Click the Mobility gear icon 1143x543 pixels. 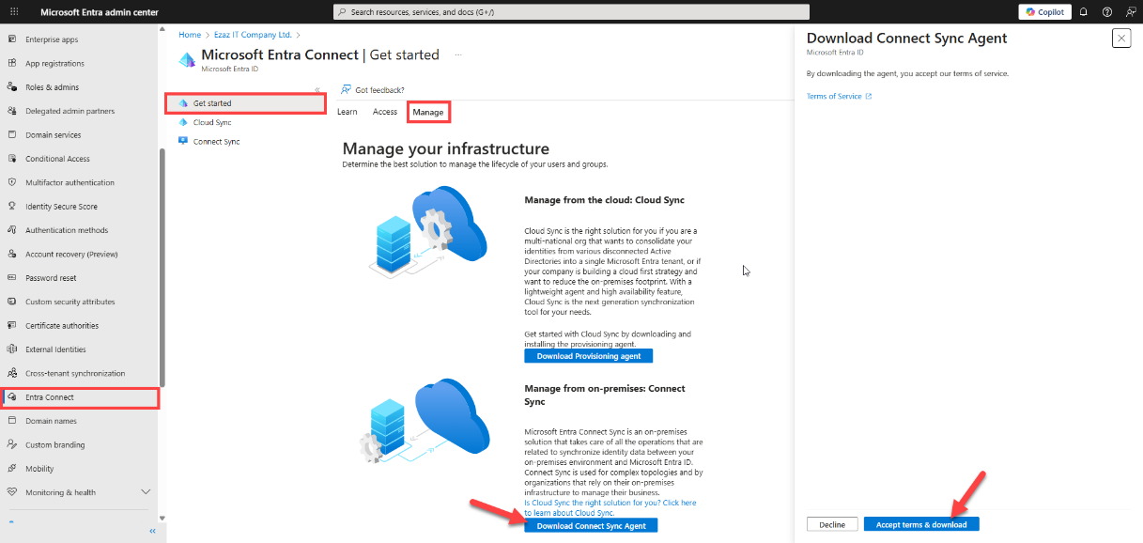(x=11, y=469)
